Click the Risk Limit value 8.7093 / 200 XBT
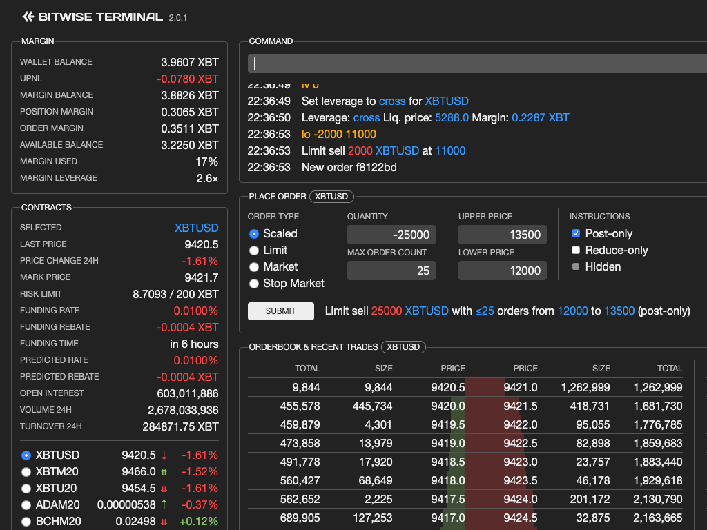 pyautogui.click(x=176, y=294)
